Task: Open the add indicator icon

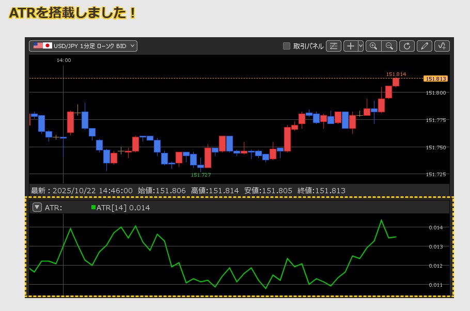Action: click(x=442, y=46)
